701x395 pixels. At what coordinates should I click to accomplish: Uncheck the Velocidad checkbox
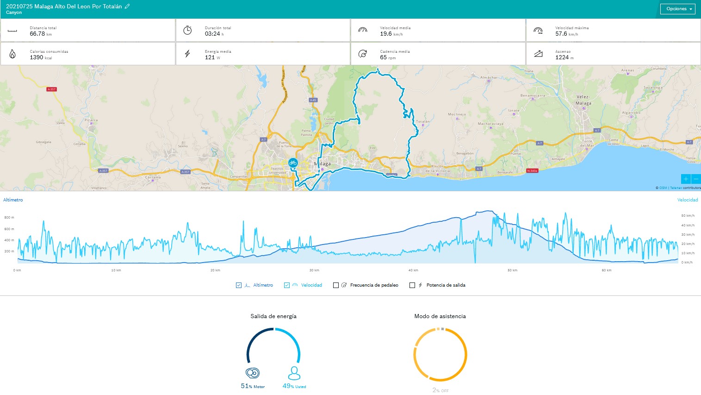point(287,285)
